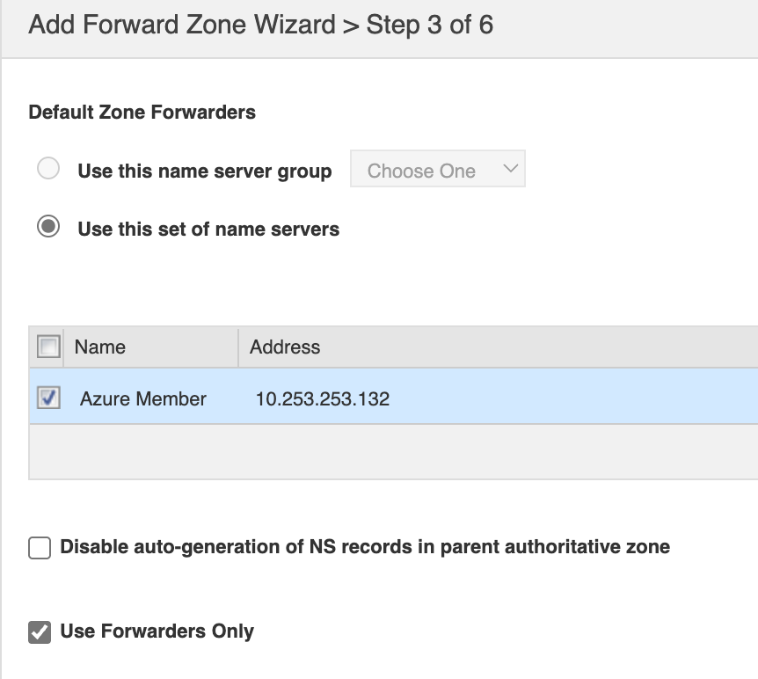Click the 'Use this set of name servers' label
The width and height of the screenshot is (758, 679).
[208, 229]
